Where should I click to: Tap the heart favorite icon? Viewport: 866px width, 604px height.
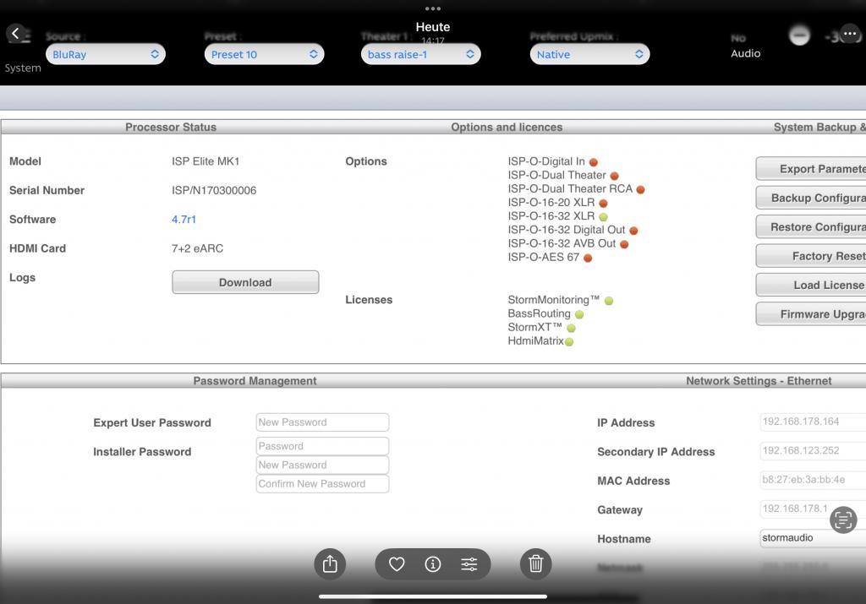click(397, 564)
